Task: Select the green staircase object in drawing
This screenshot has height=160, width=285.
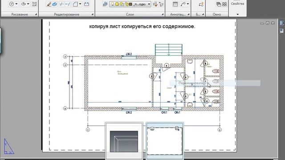Action: point(168,50)
